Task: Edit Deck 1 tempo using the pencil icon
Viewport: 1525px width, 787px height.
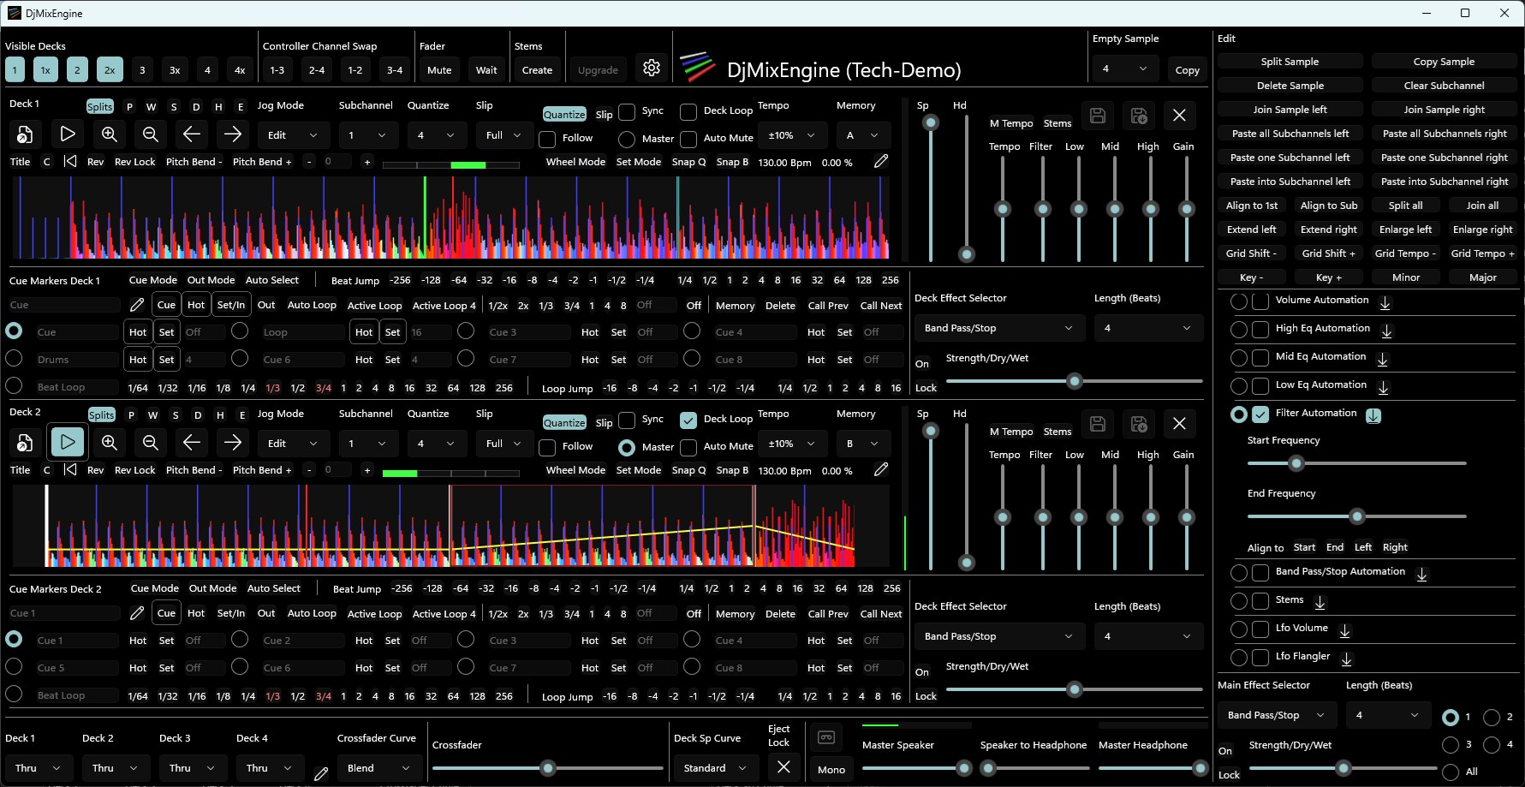Action: pos(881,161)
